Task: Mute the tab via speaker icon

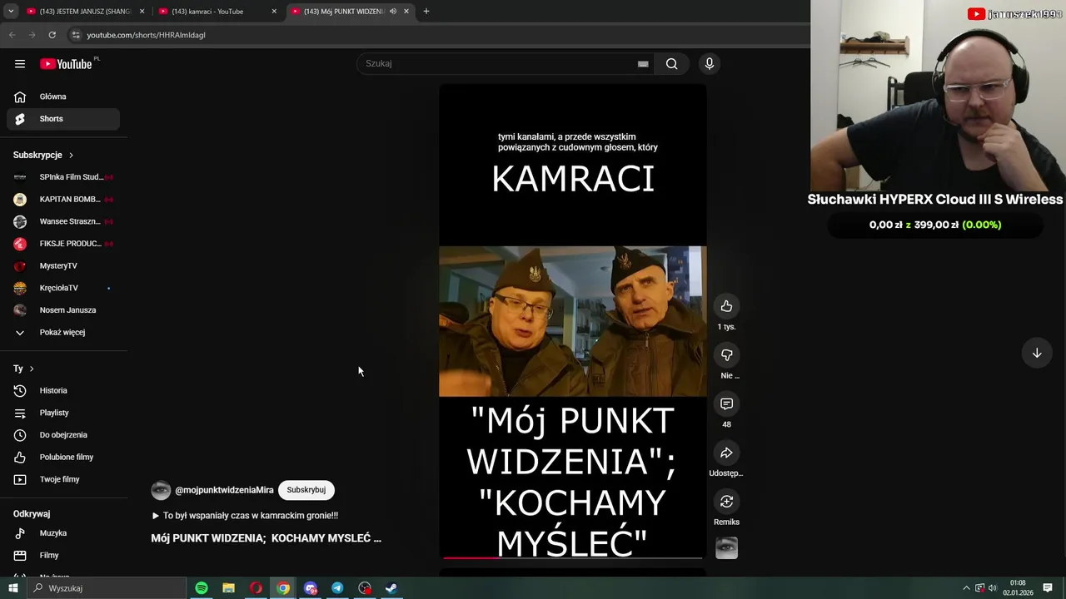Action: pyautogui.click(x=392, y=12)
